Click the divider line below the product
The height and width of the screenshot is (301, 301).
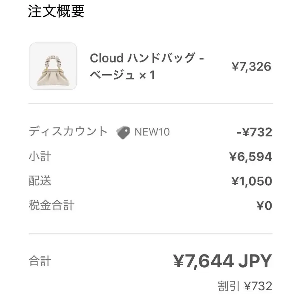pos(150,103)
